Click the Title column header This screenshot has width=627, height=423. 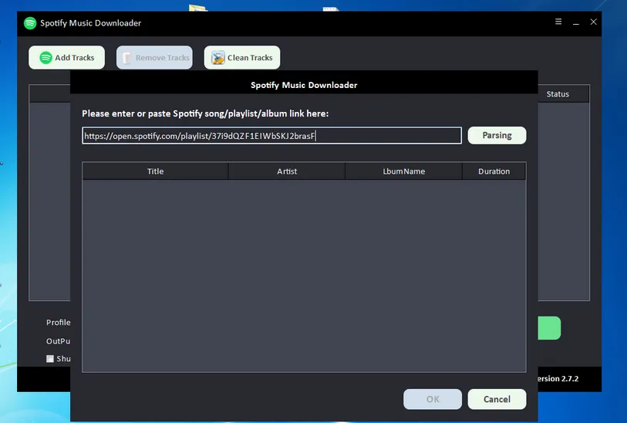(155, 171)
